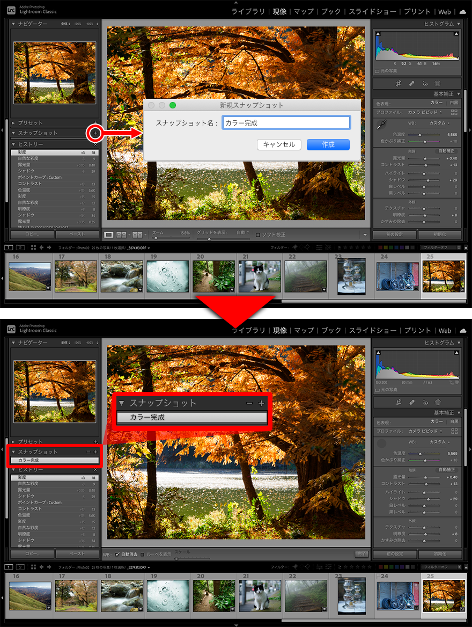
Task: Select the white balance eyedropper tool
Action: pos(381,125)
